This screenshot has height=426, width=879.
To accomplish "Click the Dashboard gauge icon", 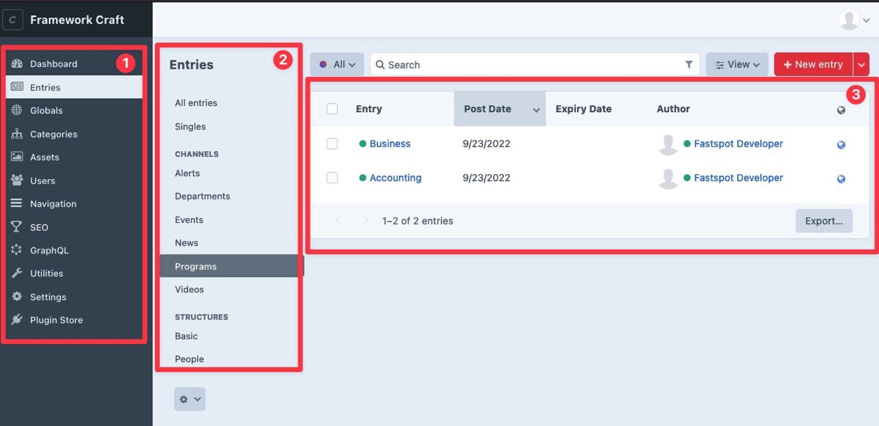I will tap(17, 64).
